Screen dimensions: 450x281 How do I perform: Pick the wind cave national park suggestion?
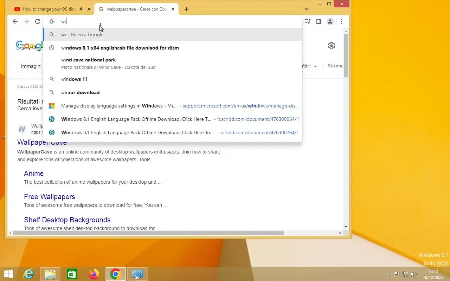coord(173,63)
